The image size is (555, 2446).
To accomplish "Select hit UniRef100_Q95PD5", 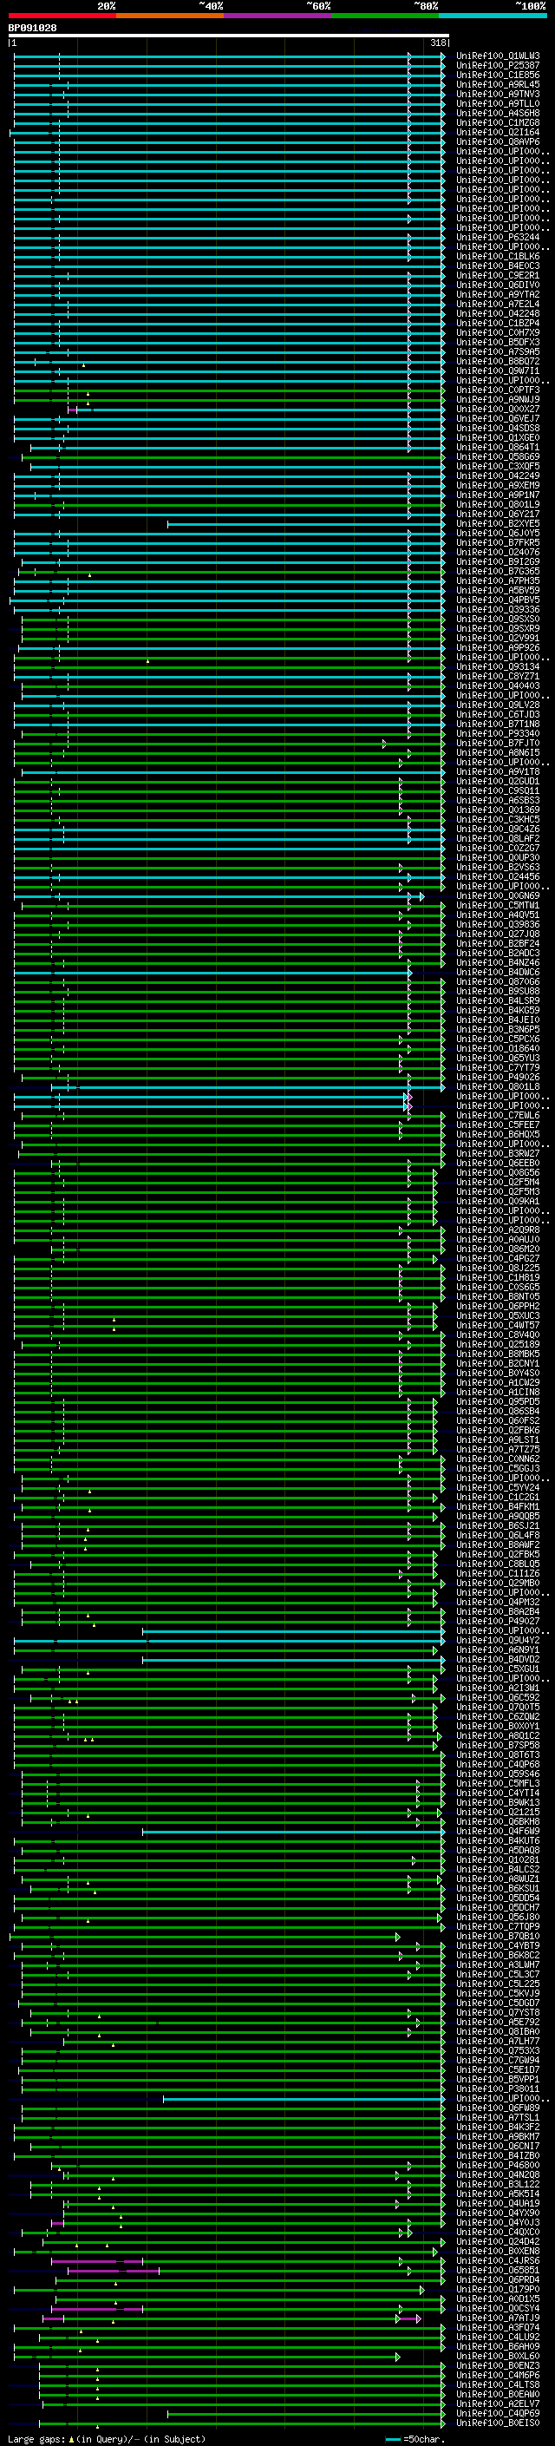I will point(497,1400).
